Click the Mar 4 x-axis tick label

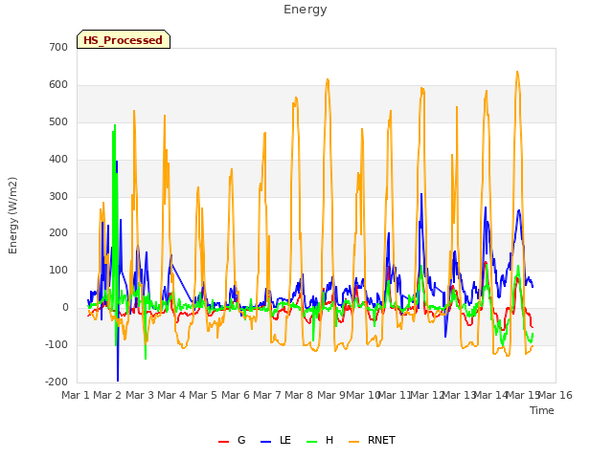click(x=171, y=395)
